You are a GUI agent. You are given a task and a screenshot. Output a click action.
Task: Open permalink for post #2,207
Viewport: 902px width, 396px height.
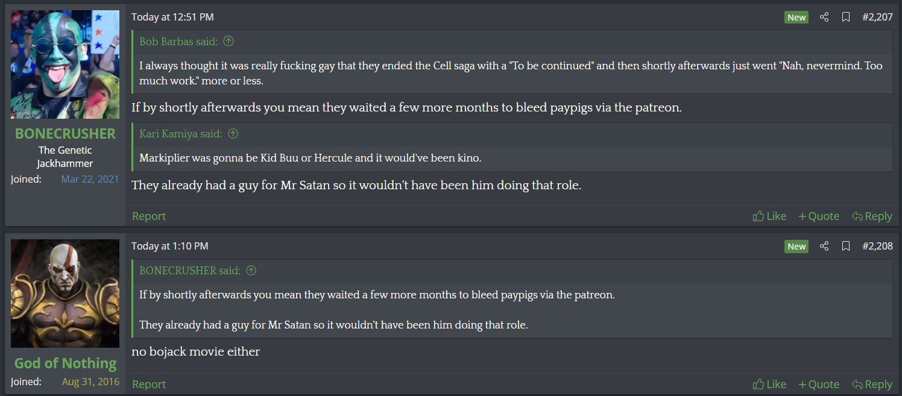pyautogui.click(x=877, y=17)
